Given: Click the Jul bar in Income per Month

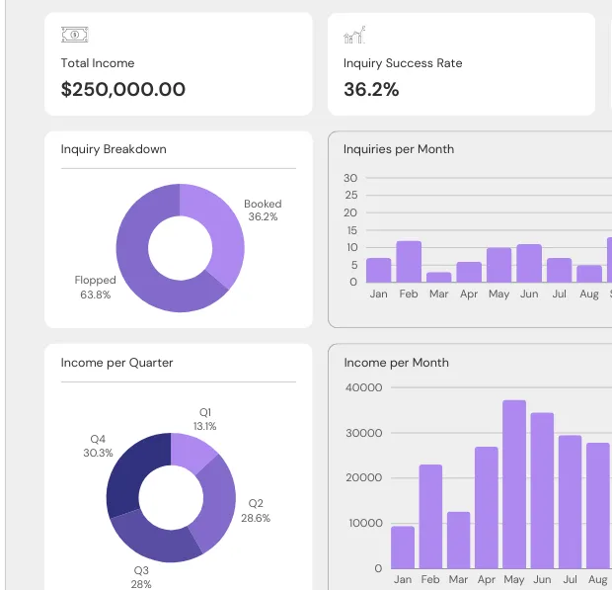Looking at the screenshot, I should tap(570, 502).
